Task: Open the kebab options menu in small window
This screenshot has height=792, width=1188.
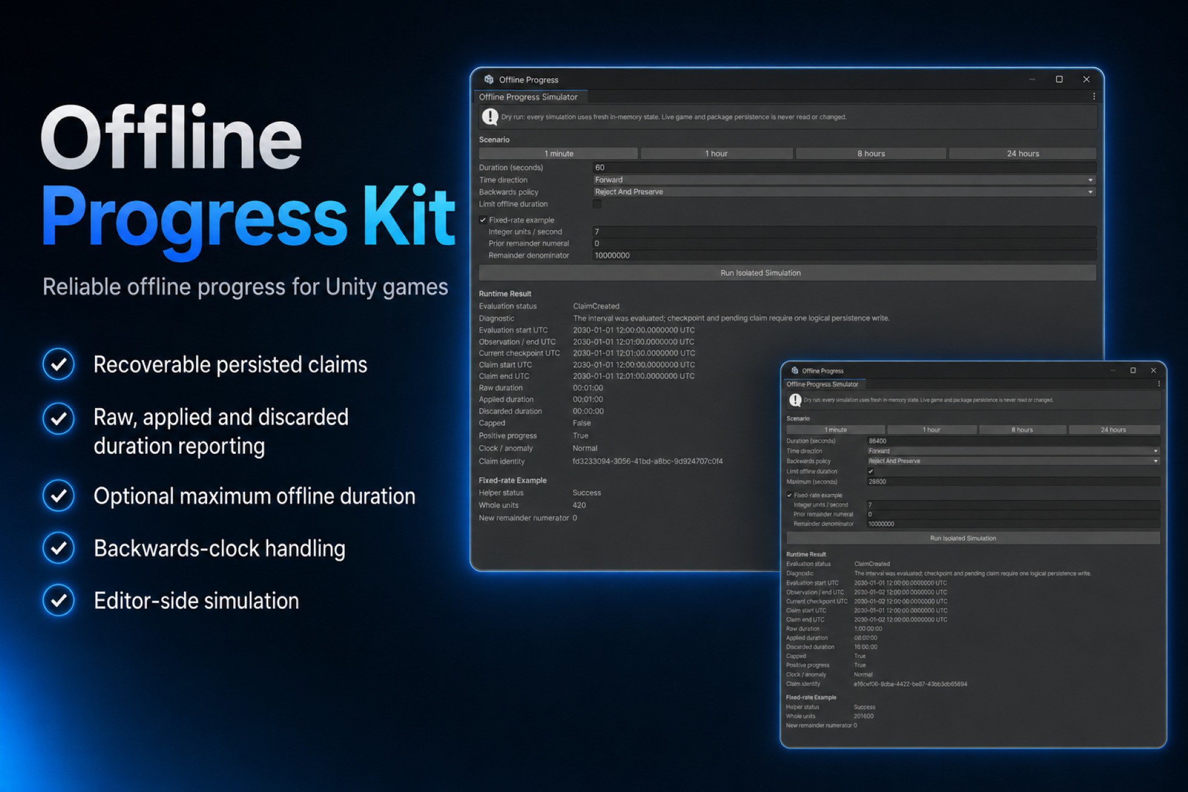Action: pyautogui.click(x=1158, y=384)
